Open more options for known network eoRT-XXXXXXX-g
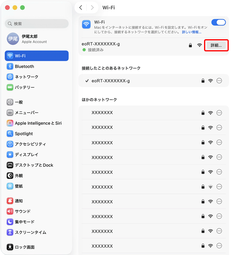Screen dimensions: 235x255 click(x=219, y=81)
